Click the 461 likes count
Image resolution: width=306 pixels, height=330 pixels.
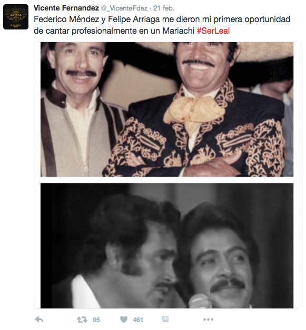(138, 320)
